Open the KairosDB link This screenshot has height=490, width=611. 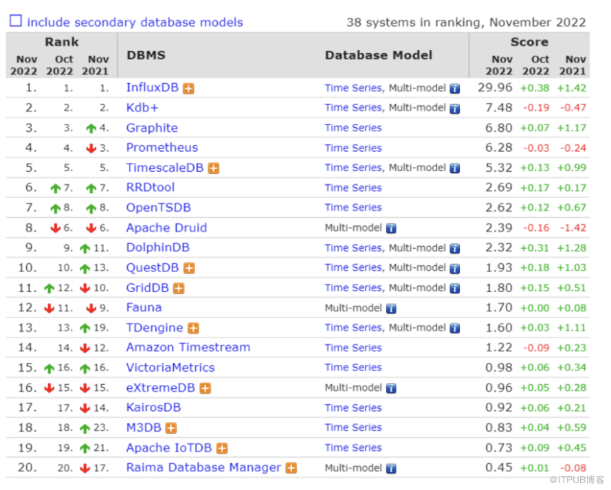click(153, 408)
